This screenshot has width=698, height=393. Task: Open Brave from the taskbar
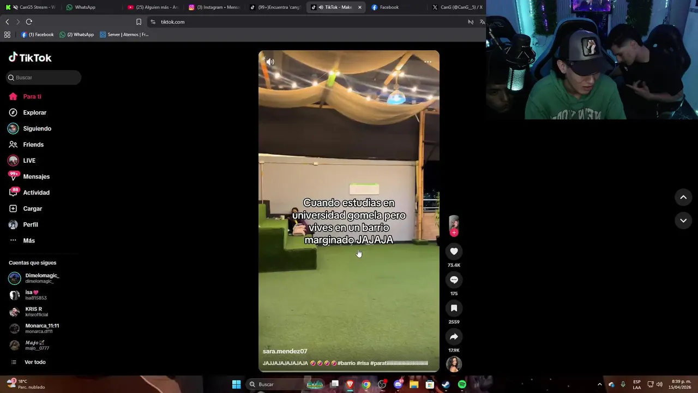point(350,384)
